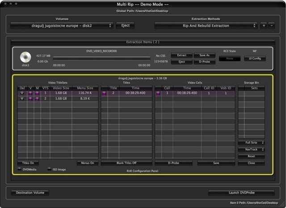Click the Vob ID column header
286x208 pixels.
226,88
